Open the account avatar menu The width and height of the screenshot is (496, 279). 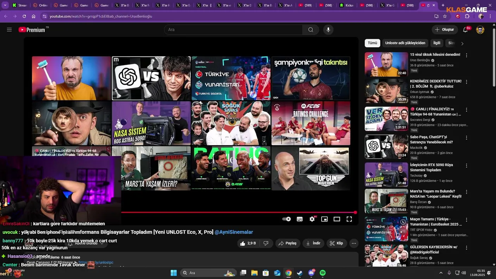(480, 30)
